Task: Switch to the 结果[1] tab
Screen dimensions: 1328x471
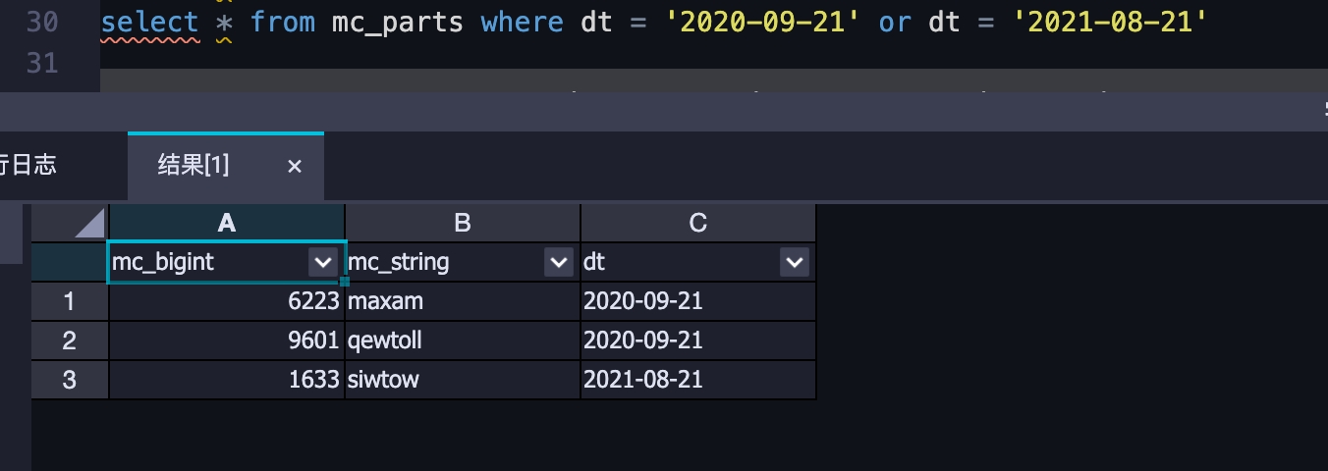Action: tap(194, 165)
